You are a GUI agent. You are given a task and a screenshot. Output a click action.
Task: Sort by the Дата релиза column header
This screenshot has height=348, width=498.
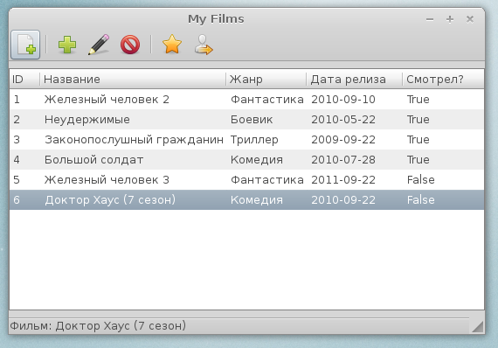coord(355,80)
